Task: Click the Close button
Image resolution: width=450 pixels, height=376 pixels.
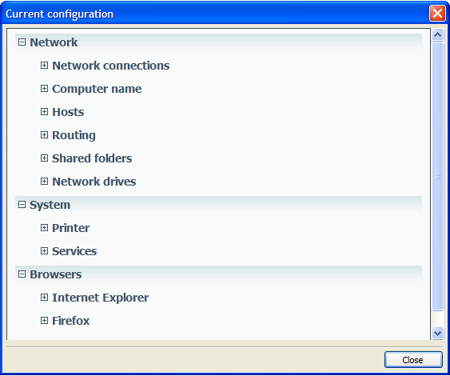Action: pos(413,360)
